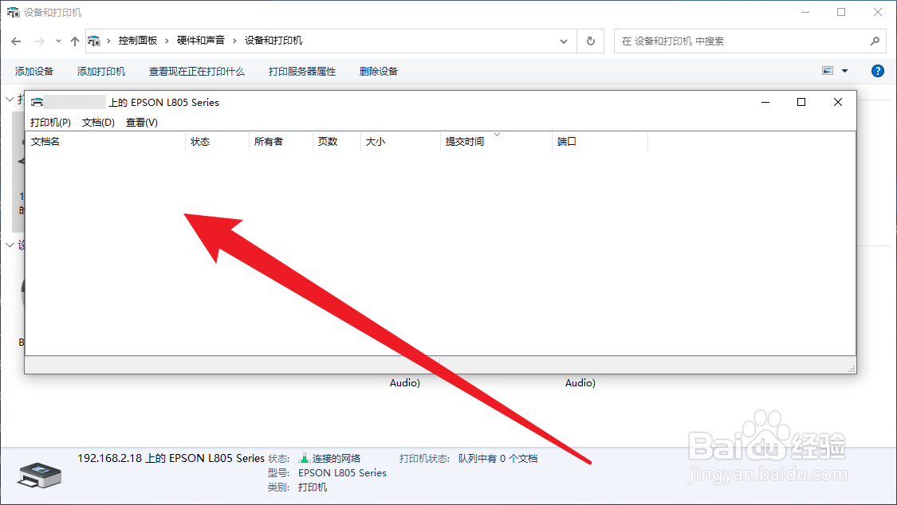897x505 pixels.
Task: Open the 文档(D) menu
Action: 98,122
